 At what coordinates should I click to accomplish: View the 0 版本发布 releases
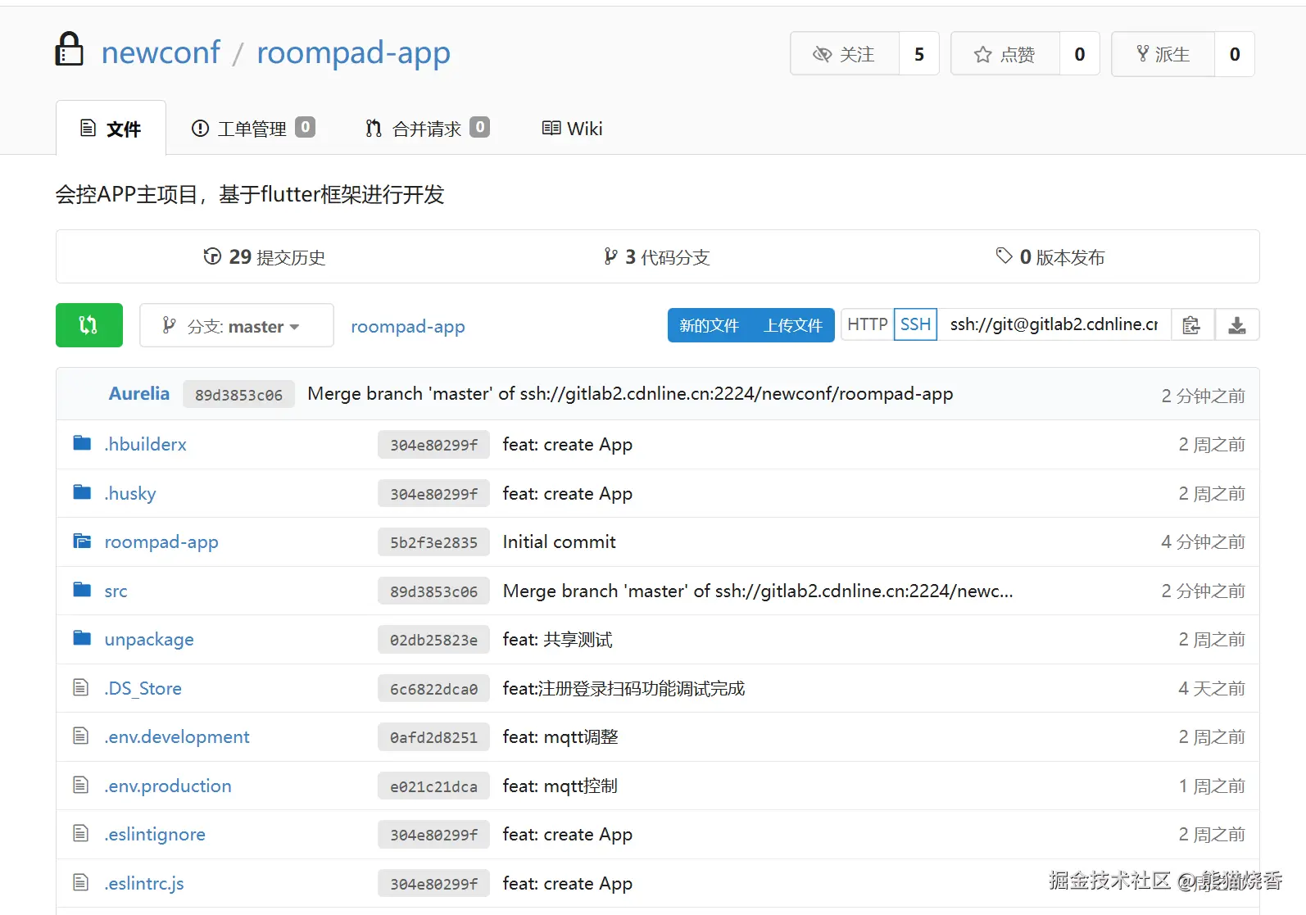click(1050, 256)
